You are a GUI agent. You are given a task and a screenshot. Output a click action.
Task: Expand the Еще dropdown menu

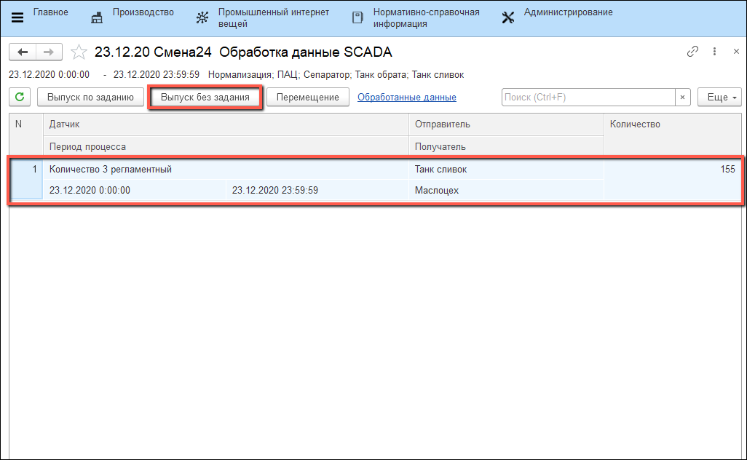719,98
